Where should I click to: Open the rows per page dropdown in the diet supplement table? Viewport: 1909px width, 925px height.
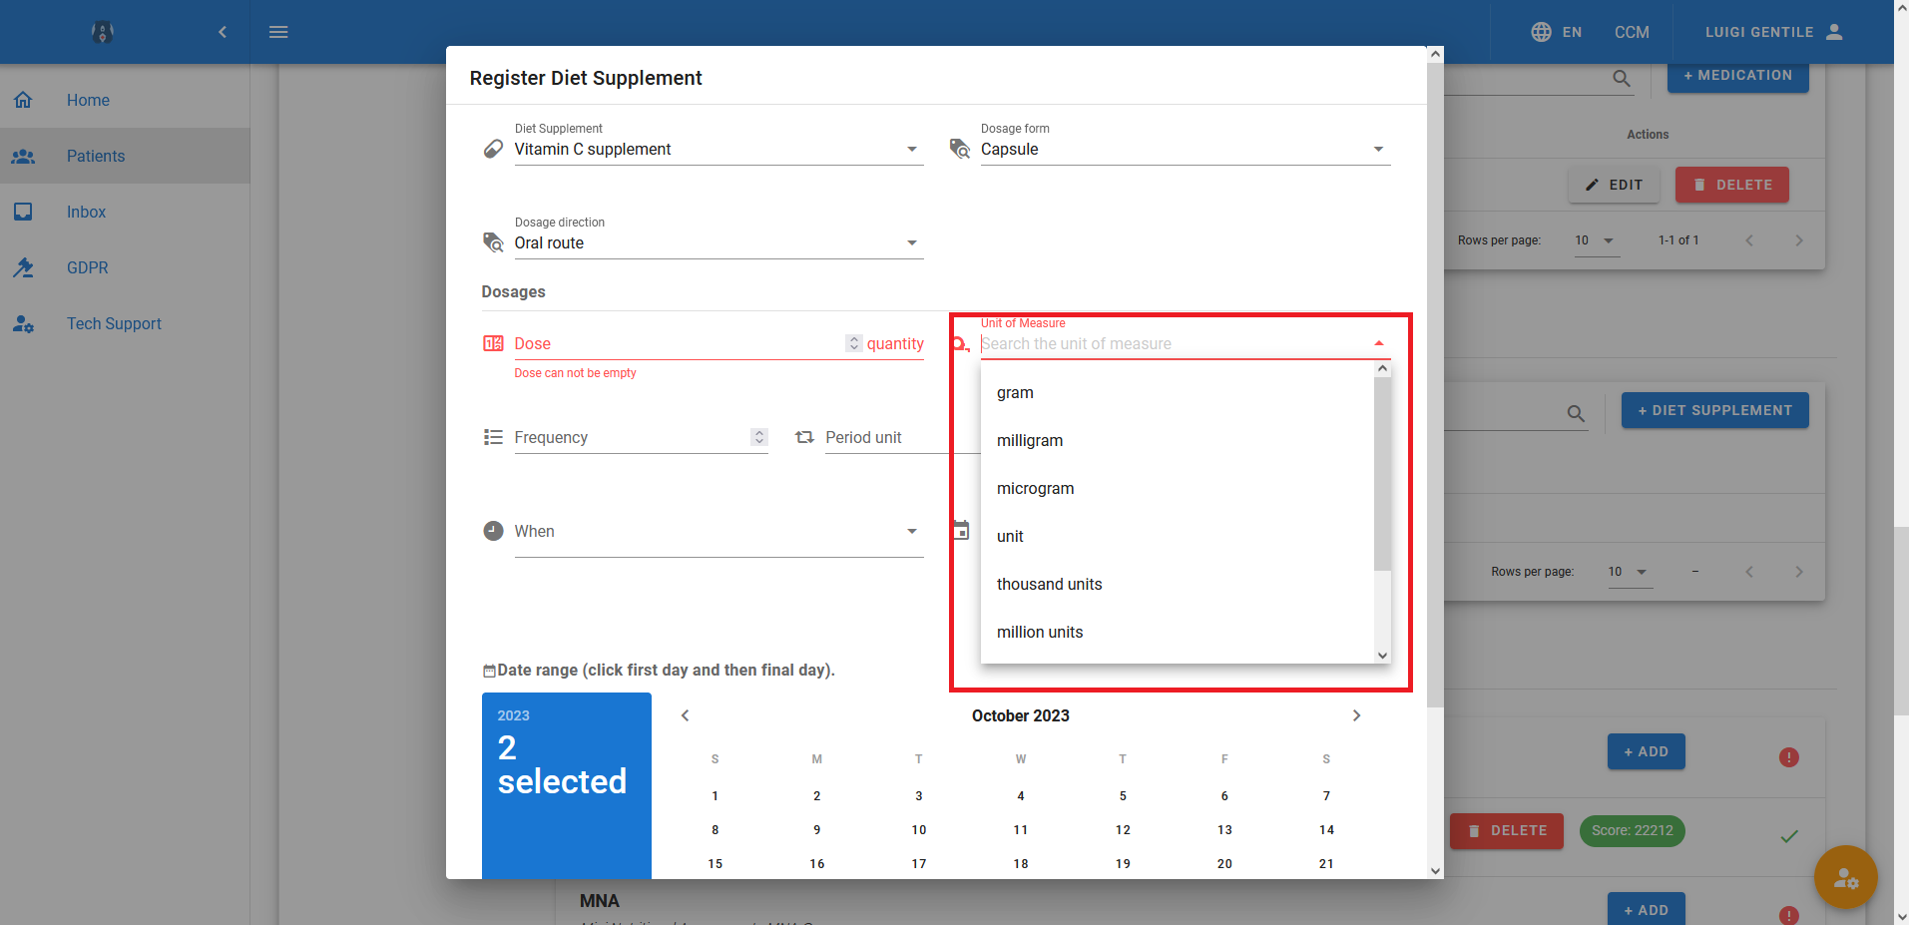[1630, 572]
